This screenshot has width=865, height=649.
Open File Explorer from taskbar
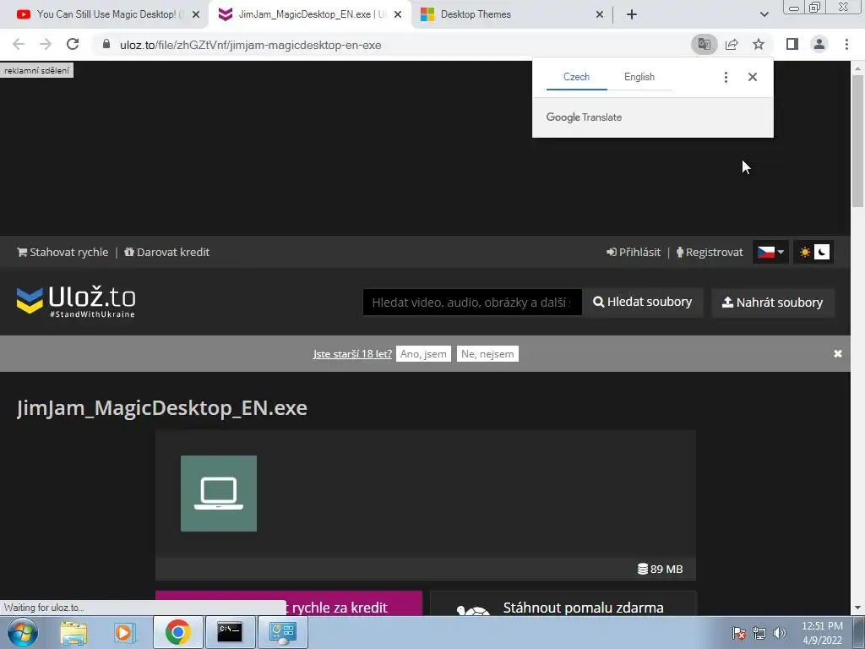click(x=73, y=633)
